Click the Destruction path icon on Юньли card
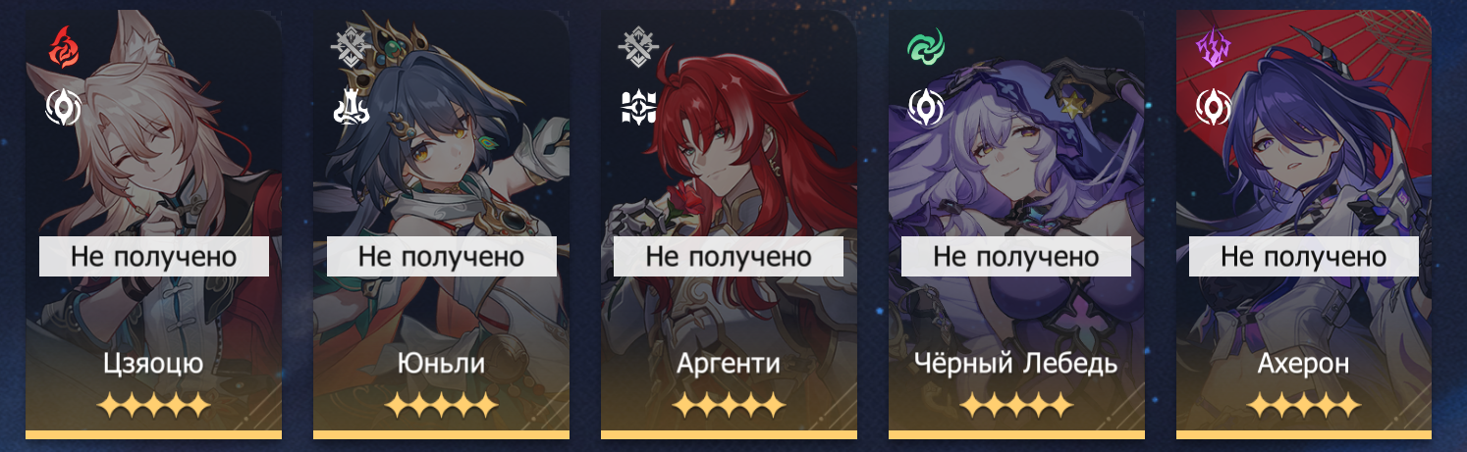Image resolution: width=1467 pixels, height=452 pixels. pyautogui.click(x=351, y=107)
